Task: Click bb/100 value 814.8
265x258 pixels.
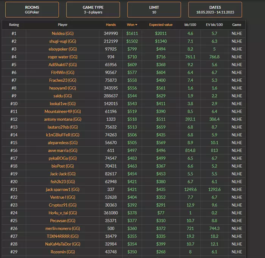Action: [x=190, y=150]
